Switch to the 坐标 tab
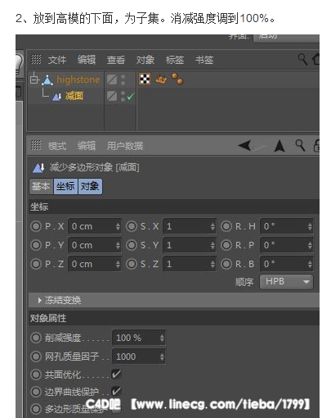This screenshot has width=331, height=418. click(x=65, y=186)
